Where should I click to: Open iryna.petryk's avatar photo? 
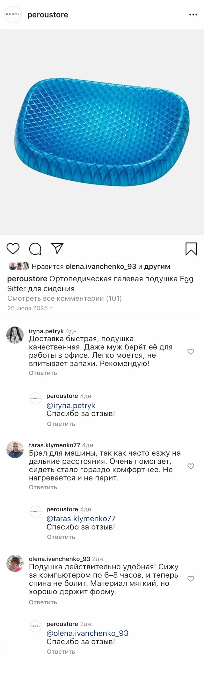pos(15,335)
